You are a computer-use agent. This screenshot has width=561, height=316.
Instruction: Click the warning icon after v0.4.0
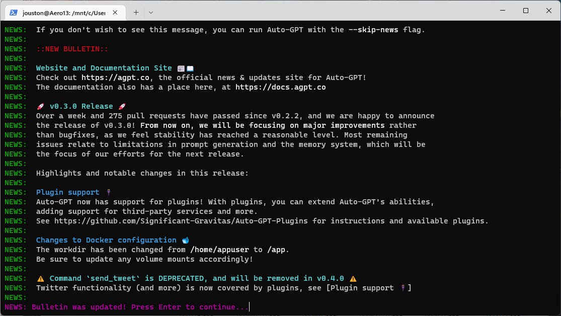click(353, 279)
